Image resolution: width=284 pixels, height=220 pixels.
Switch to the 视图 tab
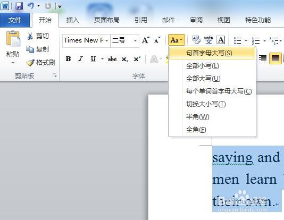[x=224, y=20]
